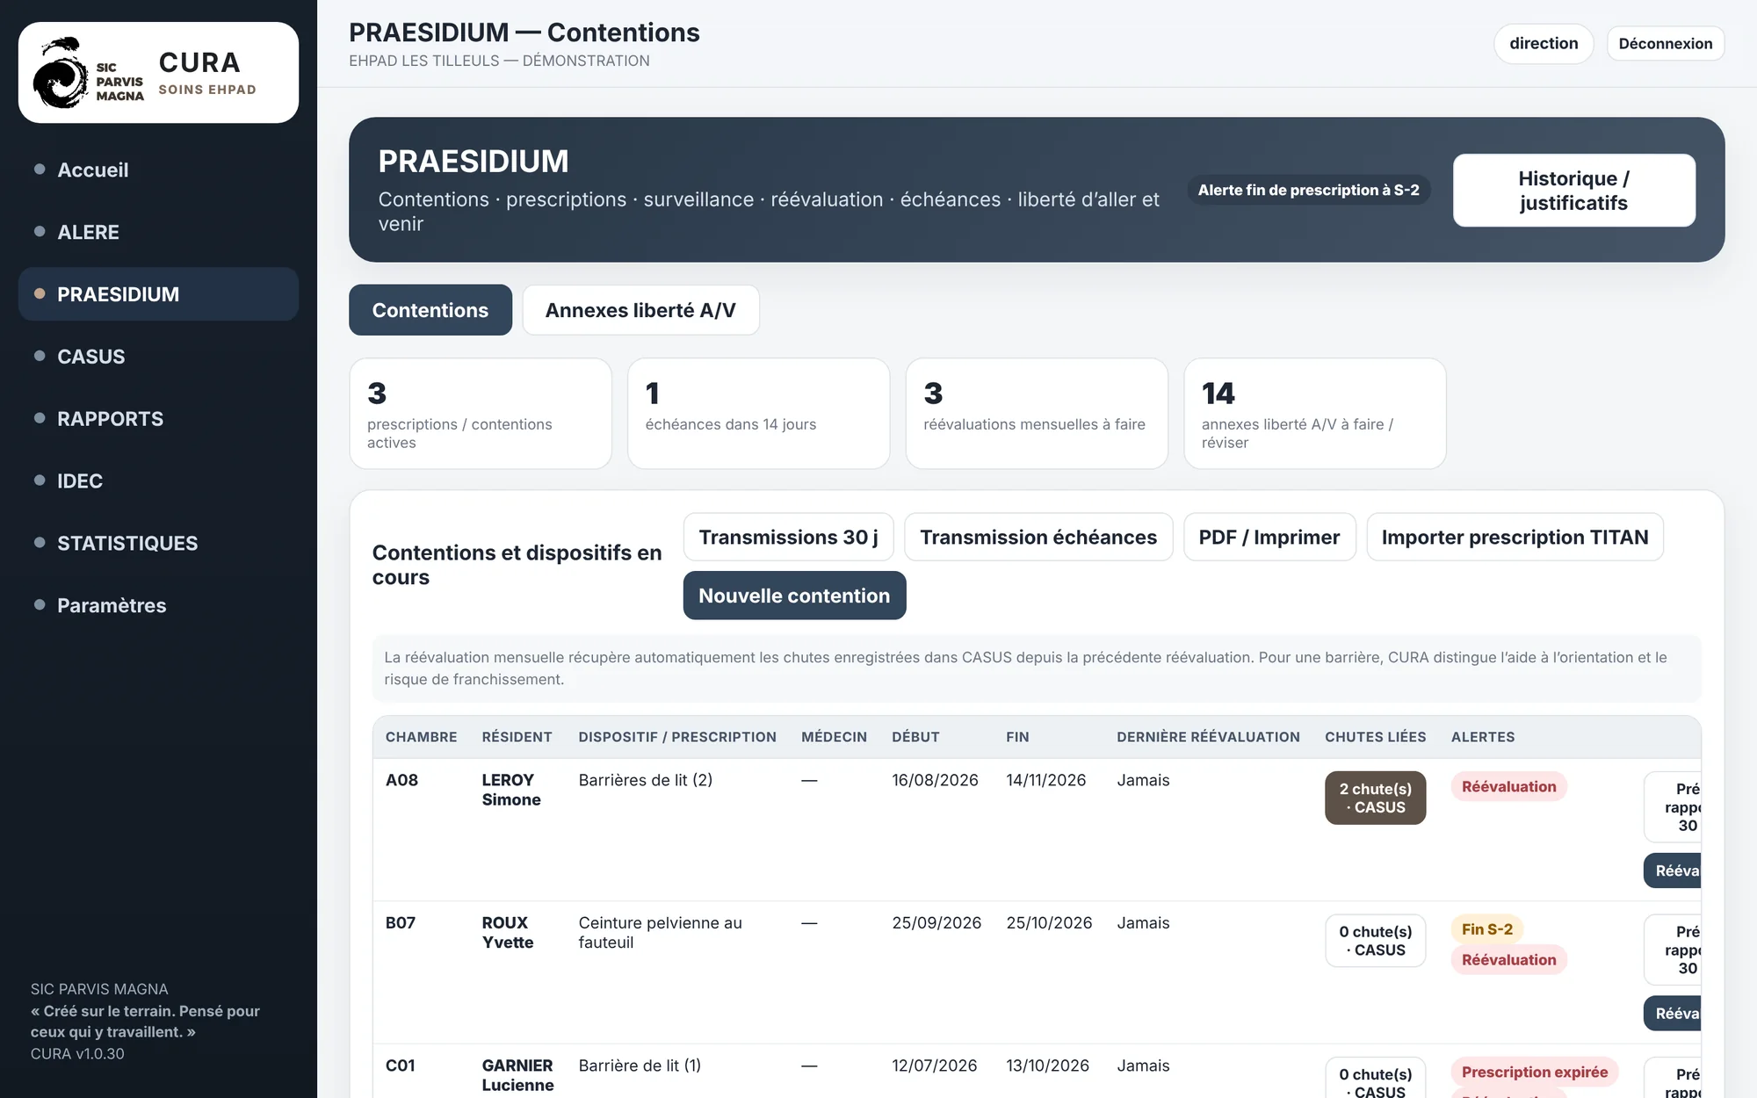Open Historique / justificatifs
This screenshot has width=1757, height=1098.
(x=1574, y=191)
